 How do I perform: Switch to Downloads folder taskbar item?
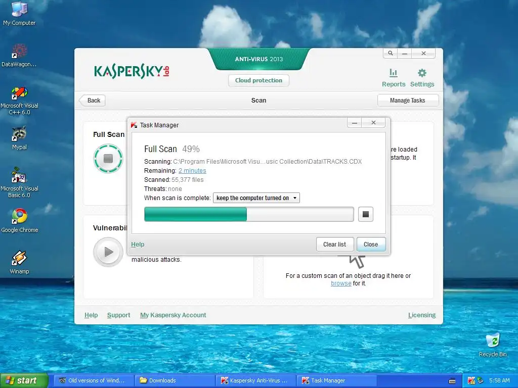(175, 380)
